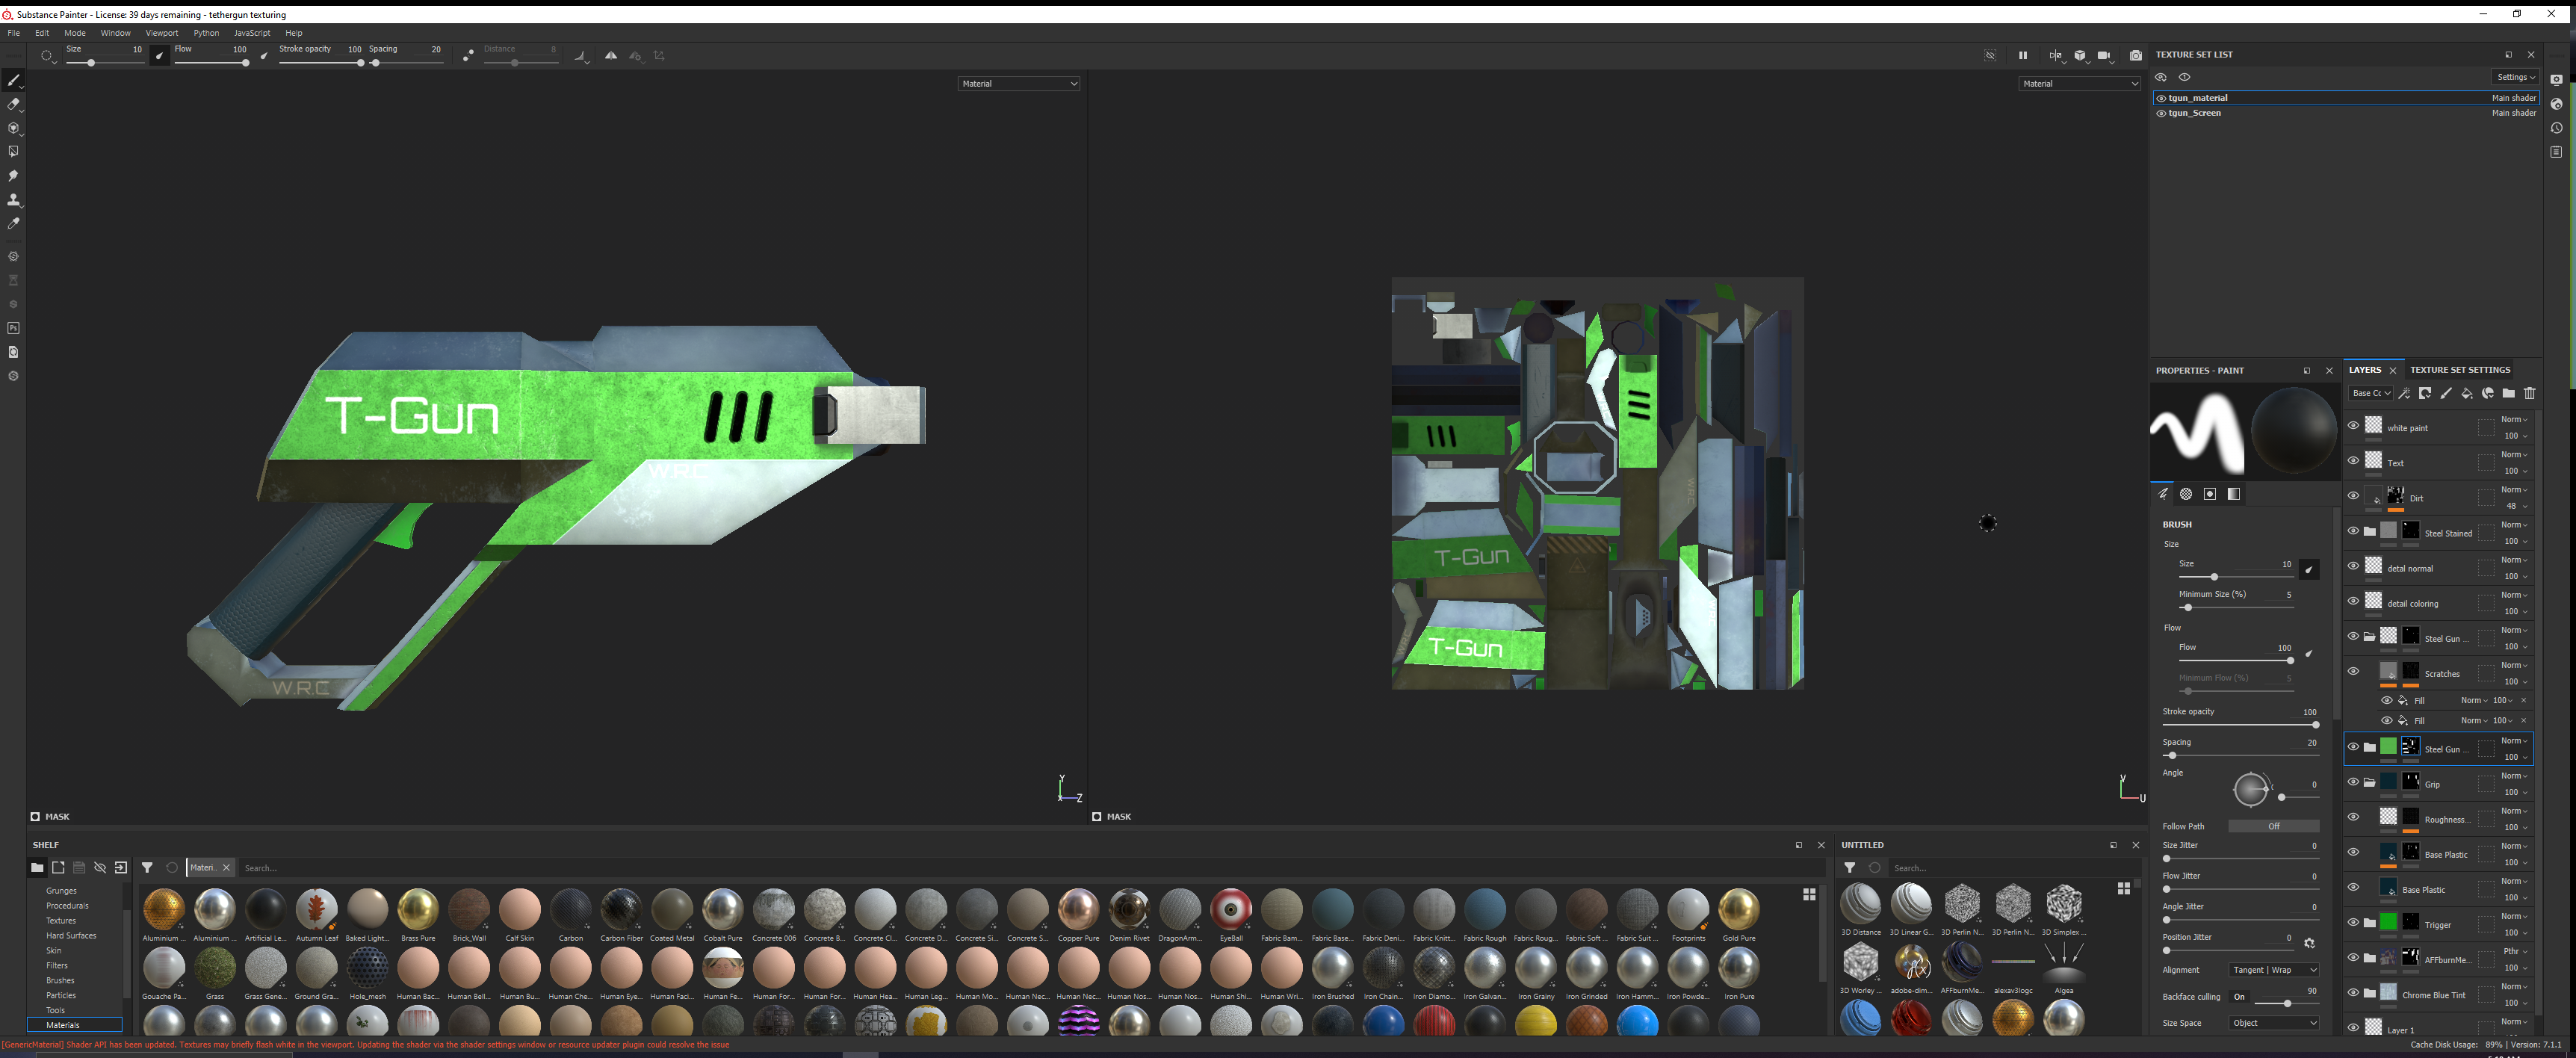Open the Viewport menu
The width and height of the screenshot is (2576, 1058).
pyautogui.click(x=161, y=33)
